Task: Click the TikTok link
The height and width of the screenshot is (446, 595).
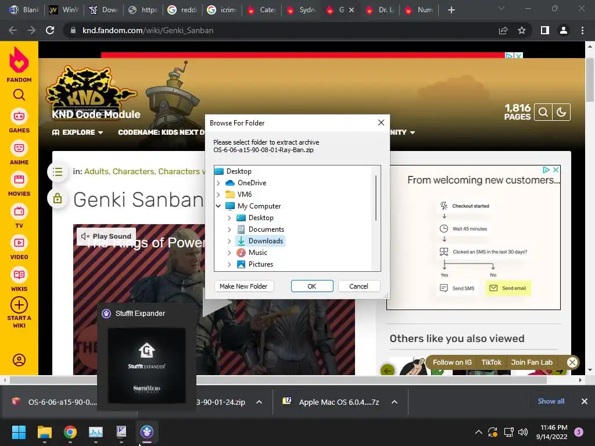Action: pyautogui.click(x=492, y=362)
